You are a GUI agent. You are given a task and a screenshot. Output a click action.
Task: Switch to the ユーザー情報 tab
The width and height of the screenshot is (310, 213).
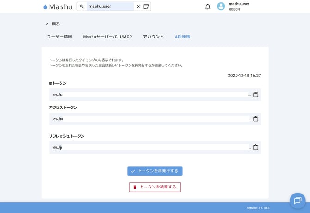tap(59, 37)
